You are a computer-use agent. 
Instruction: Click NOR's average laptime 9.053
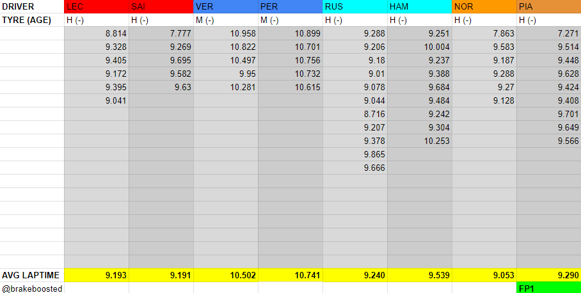(484, 275)
